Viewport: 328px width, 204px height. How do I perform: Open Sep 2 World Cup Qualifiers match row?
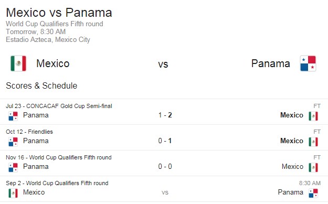164,189
